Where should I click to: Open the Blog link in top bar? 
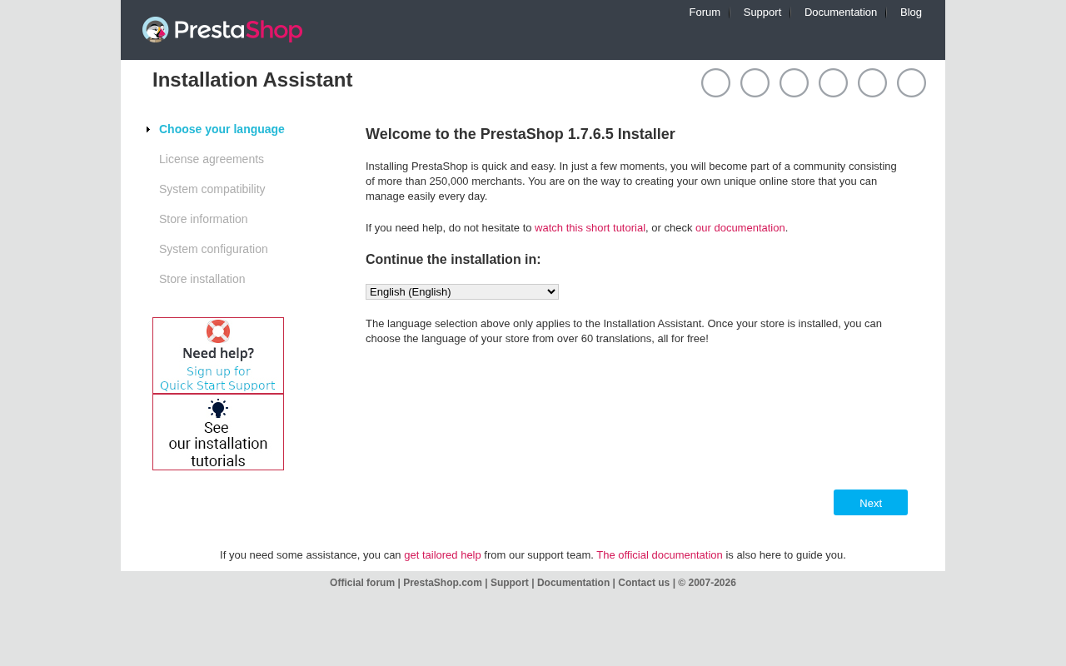pyautogui.click(x=911, y=12)
